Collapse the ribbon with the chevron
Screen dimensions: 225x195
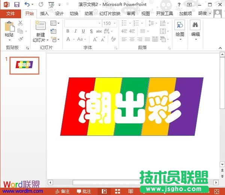click(x=220, y=48)
